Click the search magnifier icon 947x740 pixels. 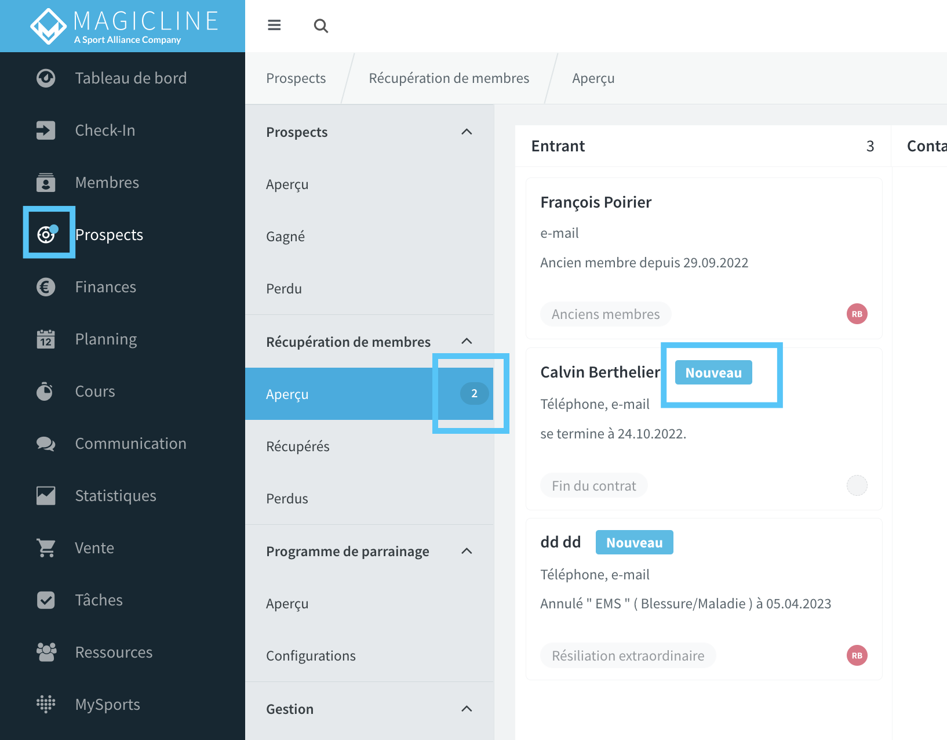point(321,26)
